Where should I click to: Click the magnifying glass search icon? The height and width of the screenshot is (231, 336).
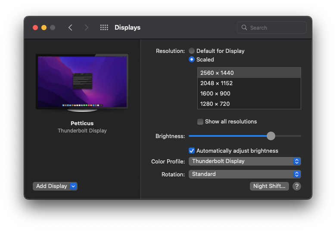tap(244, 28)
